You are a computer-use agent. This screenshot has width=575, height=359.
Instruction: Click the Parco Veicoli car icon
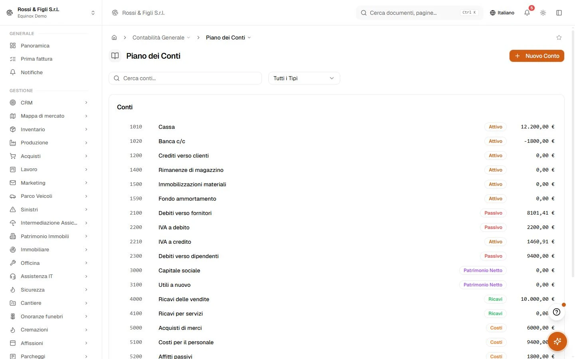click(13, 196)
